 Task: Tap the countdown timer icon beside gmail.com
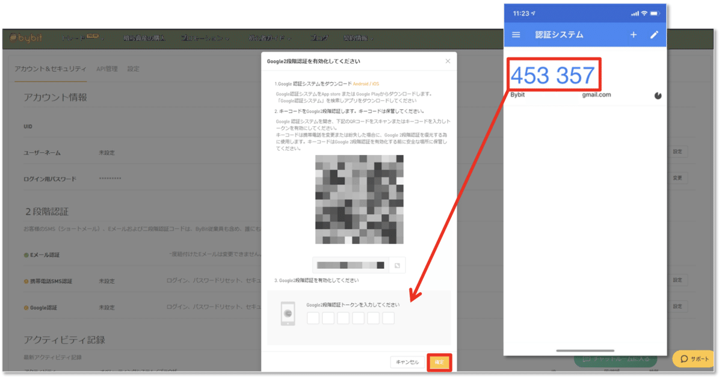pyautogui.click(x=658, y=95)
